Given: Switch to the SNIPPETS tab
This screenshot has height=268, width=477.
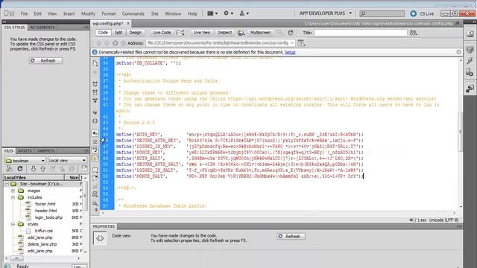Looking at the screenshot, I should coord(45,151).
